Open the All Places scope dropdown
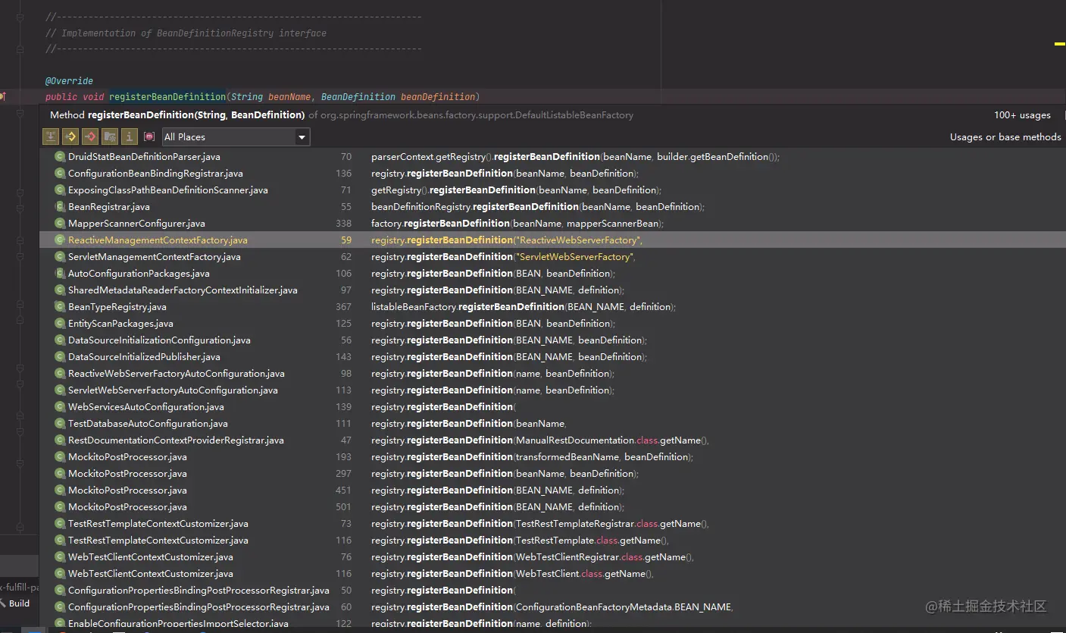 [236, 137]
